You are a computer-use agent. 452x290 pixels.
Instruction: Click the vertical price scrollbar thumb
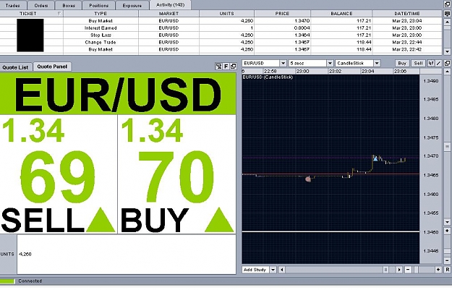click(448, 146)
